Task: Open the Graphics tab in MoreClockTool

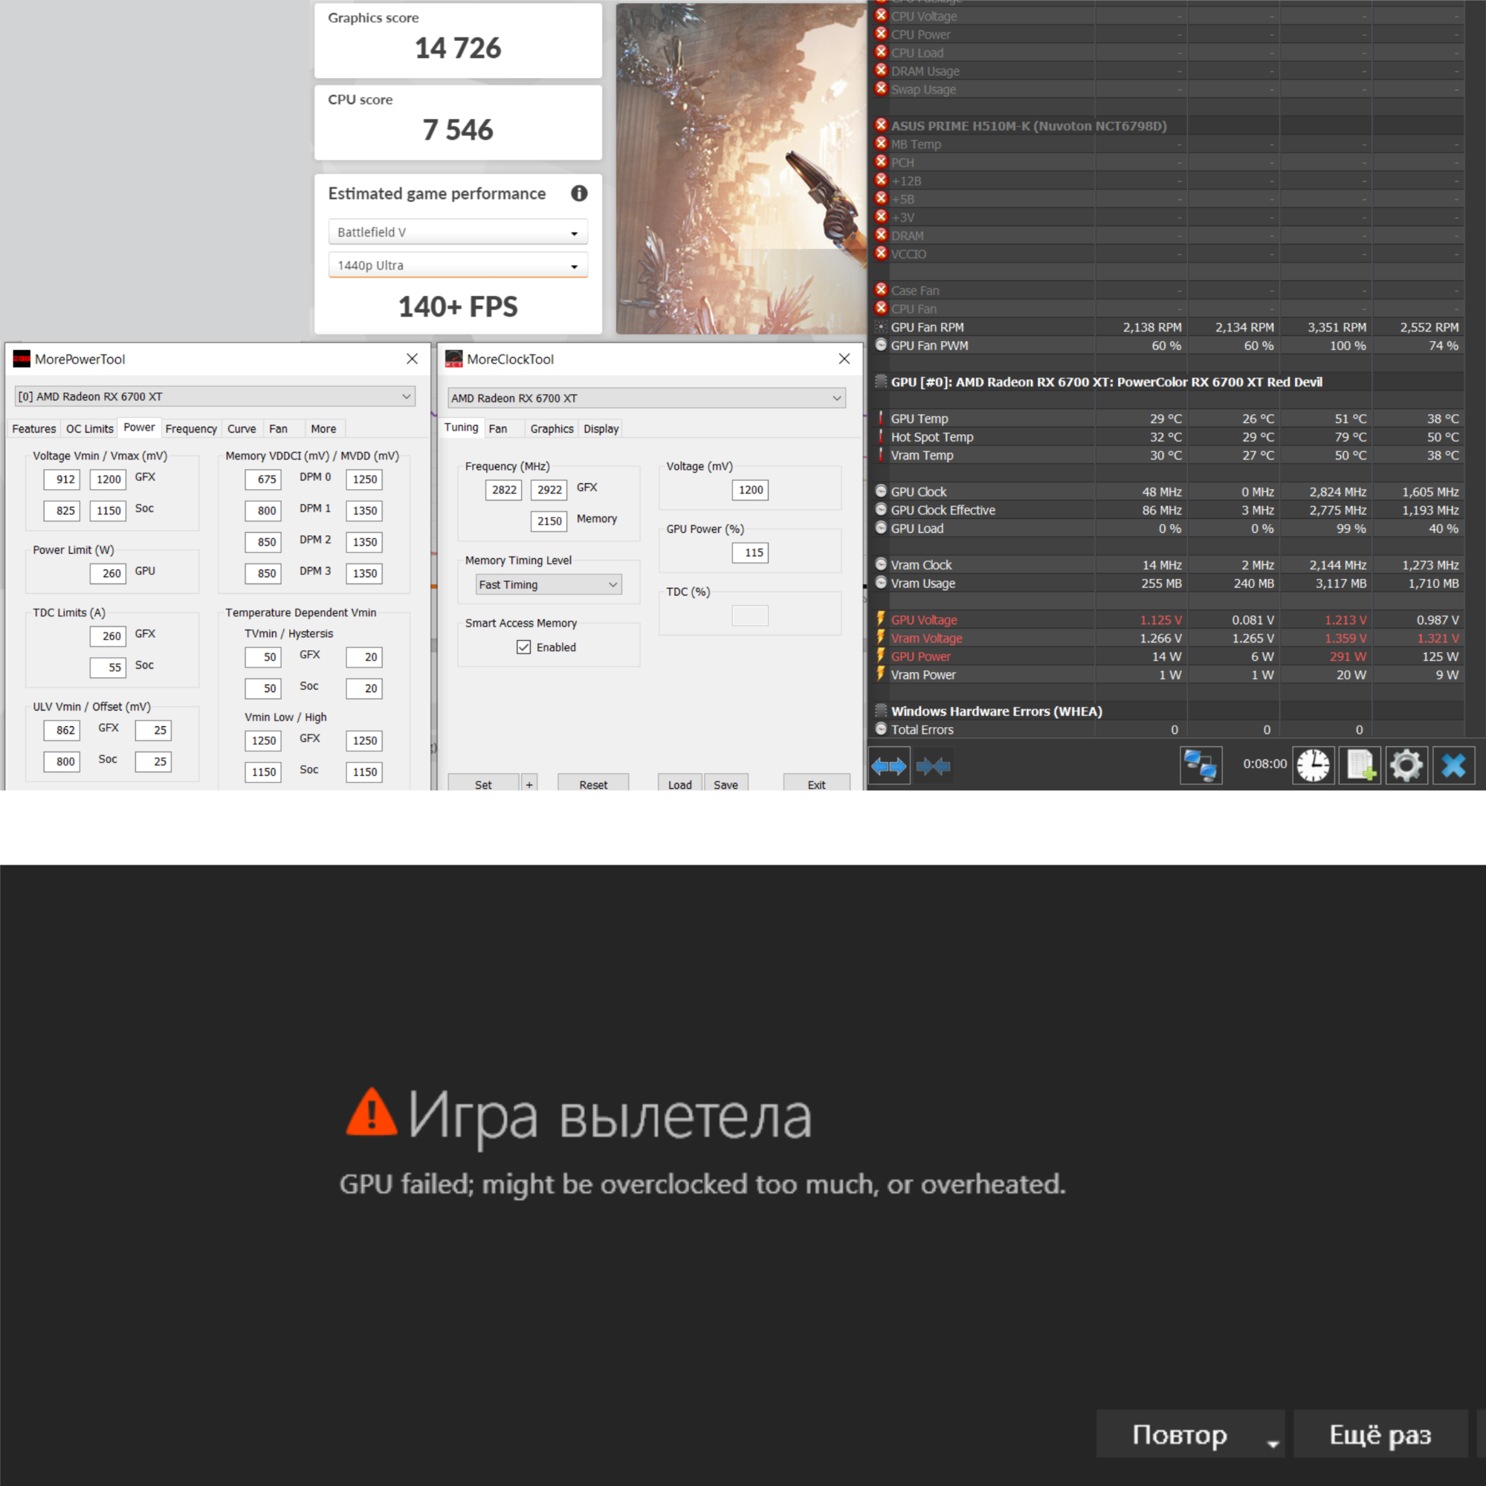Action: [x=552, y=429]
